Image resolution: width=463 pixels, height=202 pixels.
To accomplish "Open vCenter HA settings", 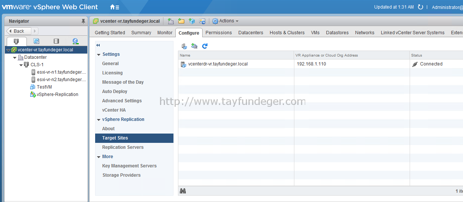I will [114, 110].
